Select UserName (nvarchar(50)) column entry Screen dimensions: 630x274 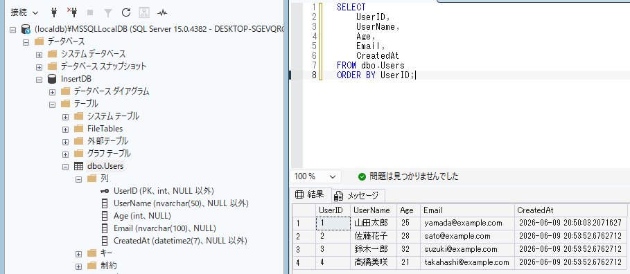click(x=181, y=203)
